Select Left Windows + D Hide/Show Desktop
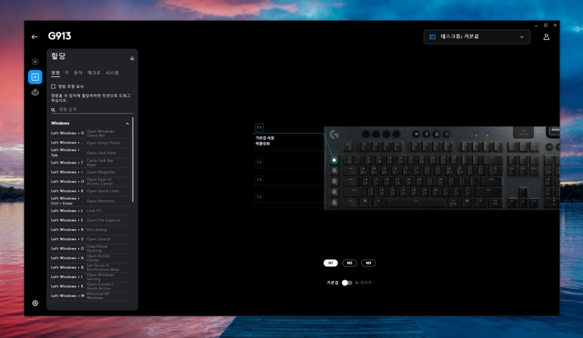583x338 pixels. (x=91, y=249)
